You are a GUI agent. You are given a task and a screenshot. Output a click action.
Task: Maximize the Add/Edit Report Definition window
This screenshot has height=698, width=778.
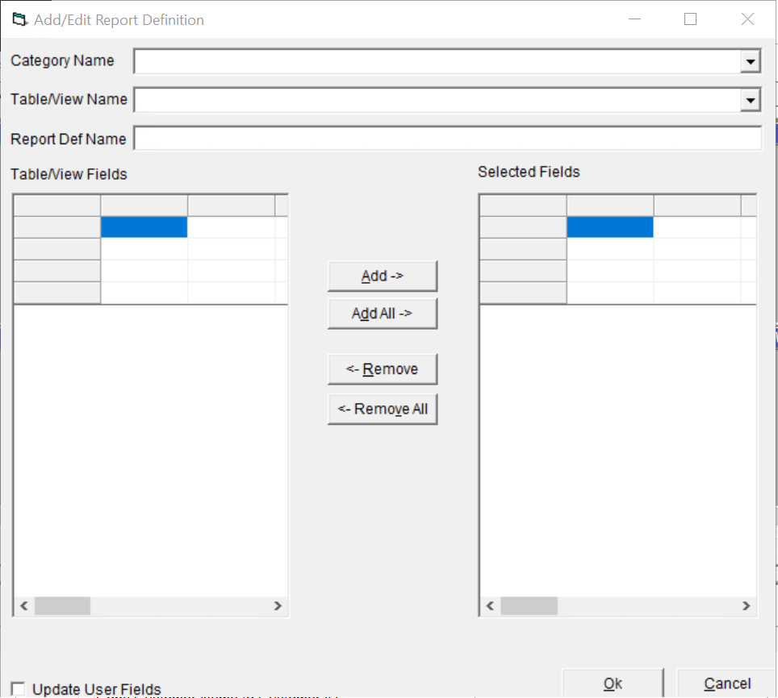point(690,19)
